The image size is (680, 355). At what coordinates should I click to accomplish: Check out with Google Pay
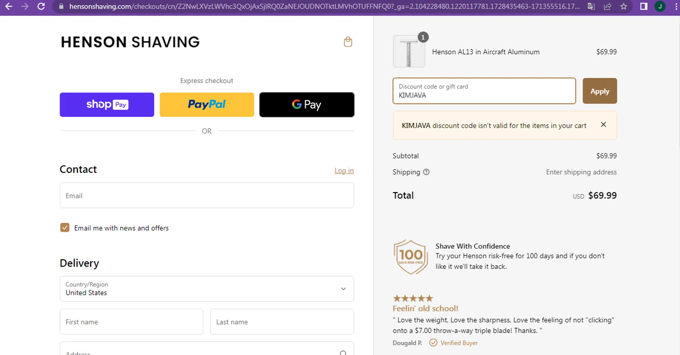click(x=306, y=105)
